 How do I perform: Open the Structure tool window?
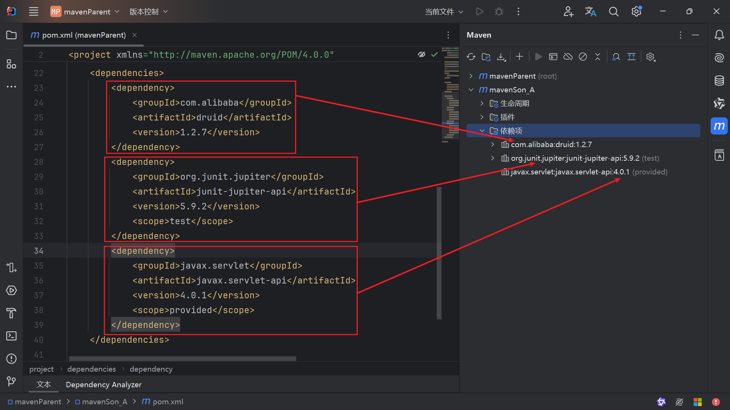(11, 64)
